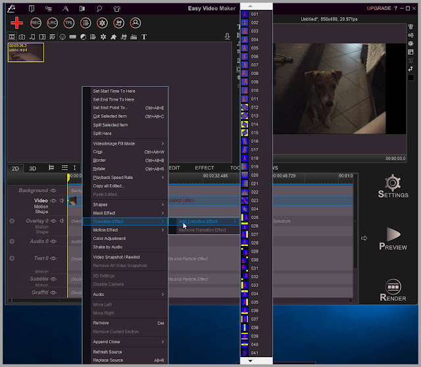Click the question mark help icon

click(x=395, y=9)
